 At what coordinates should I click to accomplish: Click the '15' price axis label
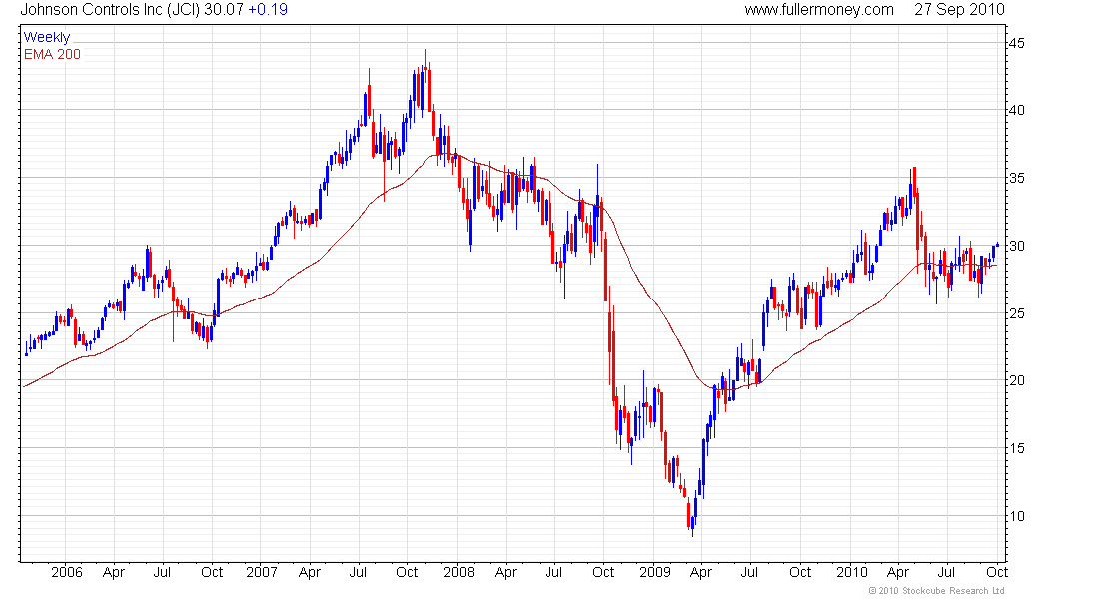coord(1016,448)
